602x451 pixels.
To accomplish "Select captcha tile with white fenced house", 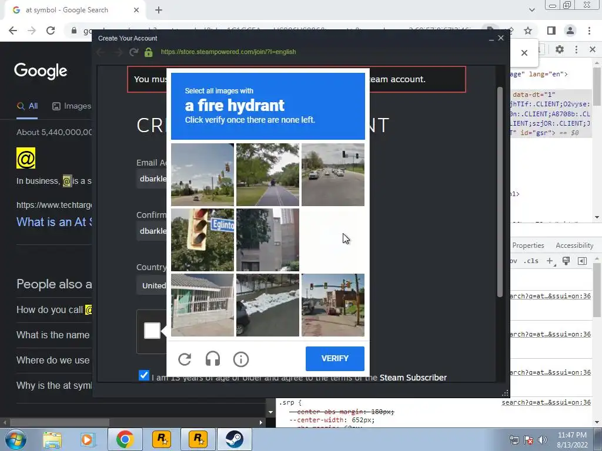I will [202, 305].
